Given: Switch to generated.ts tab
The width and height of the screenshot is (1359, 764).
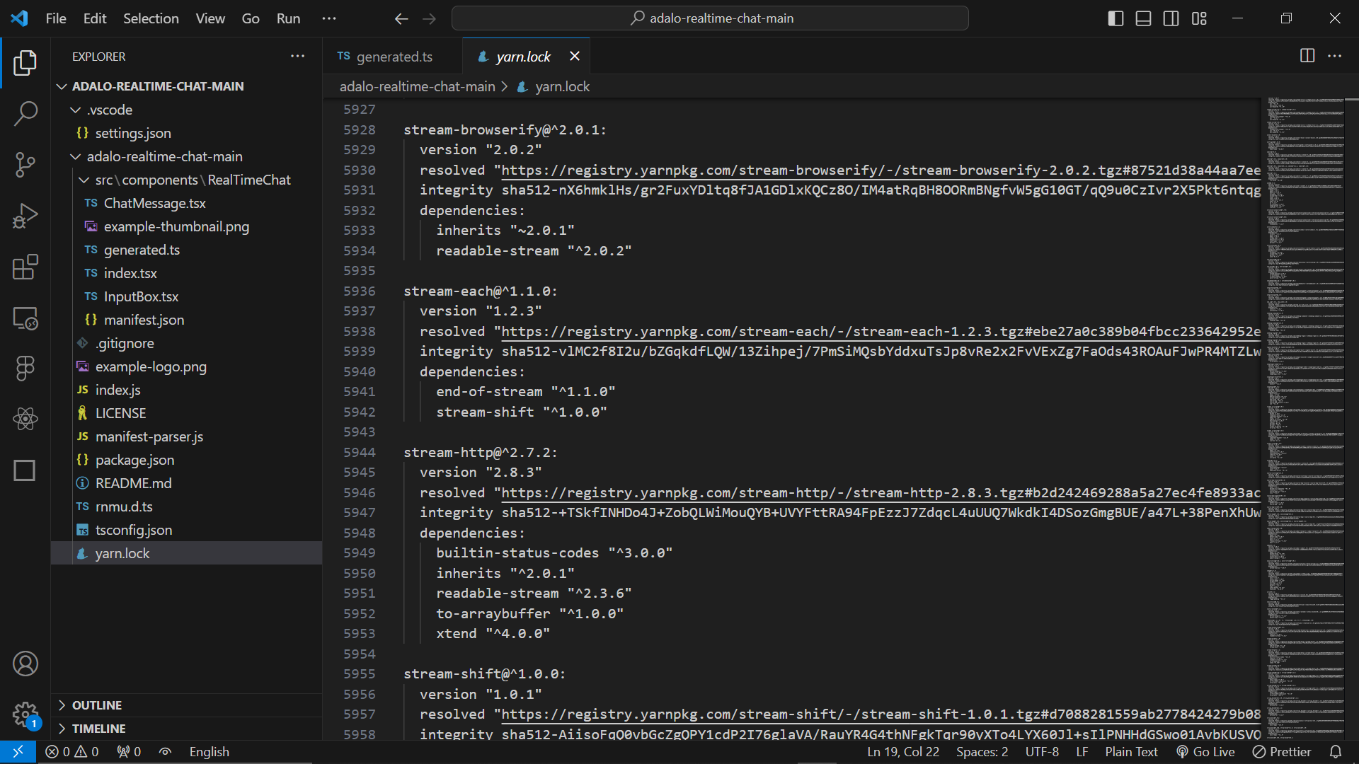Looking at the screenshot, I should pyautogui.click(x=394, y=57).
